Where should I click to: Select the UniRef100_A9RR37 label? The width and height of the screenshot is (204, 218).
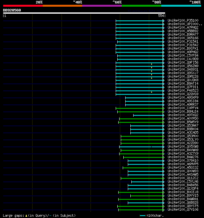[183, 105]
